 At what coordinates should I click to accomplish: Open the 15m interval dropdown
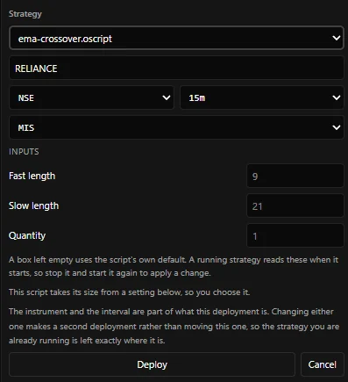(x=262, y=97)
